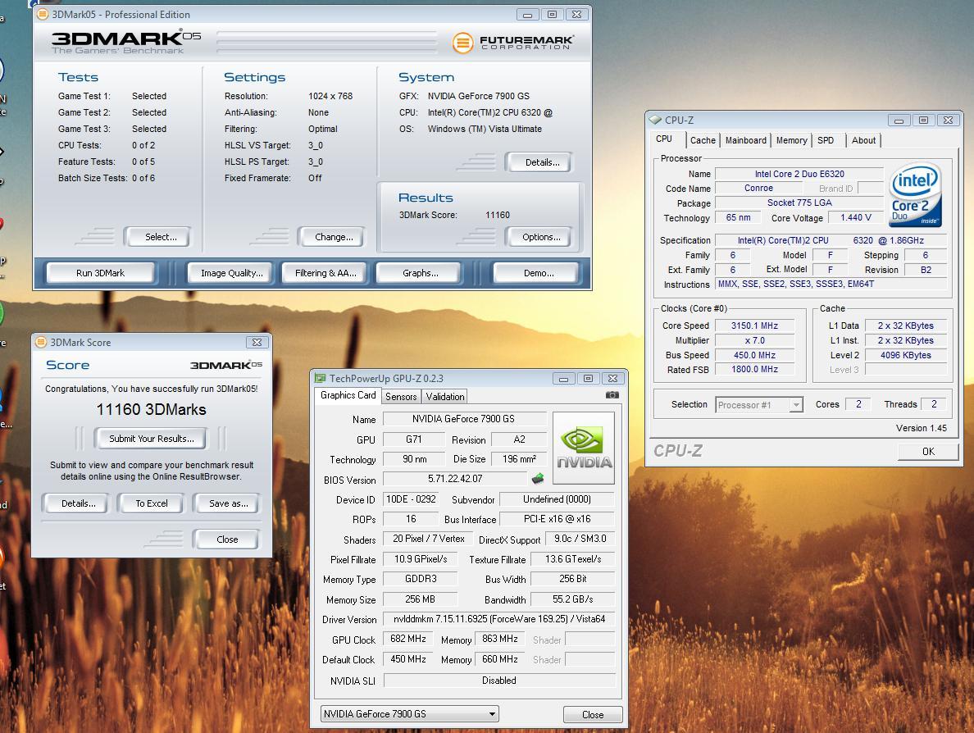Image resolution: width=974 pixels, height=733 pixels.
Task: Click the Rated FSB 1800.0 MHz value
Action: click(754, 369)
